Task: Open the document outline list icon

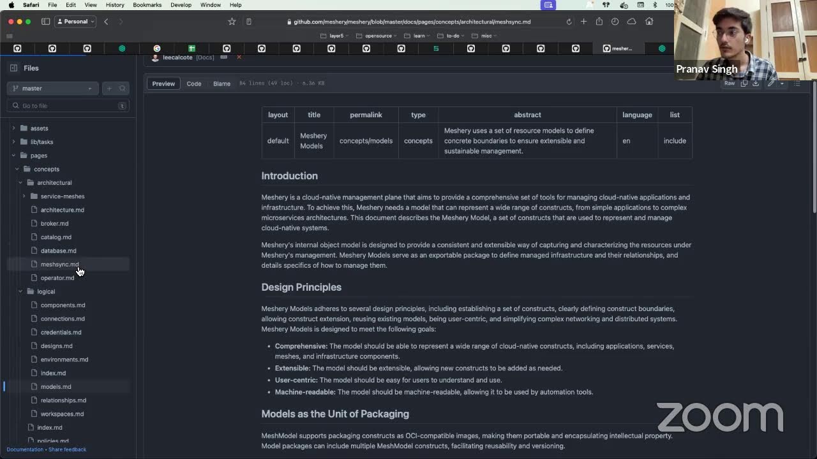Action: pyautogui.click(x=797, y=84)
